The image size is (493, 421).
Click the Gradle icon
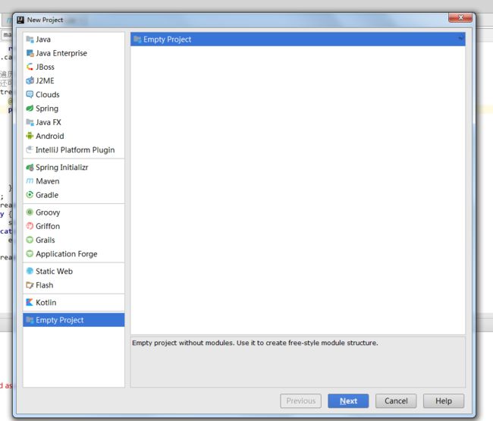pyautogui.click(x=30, y=195)
